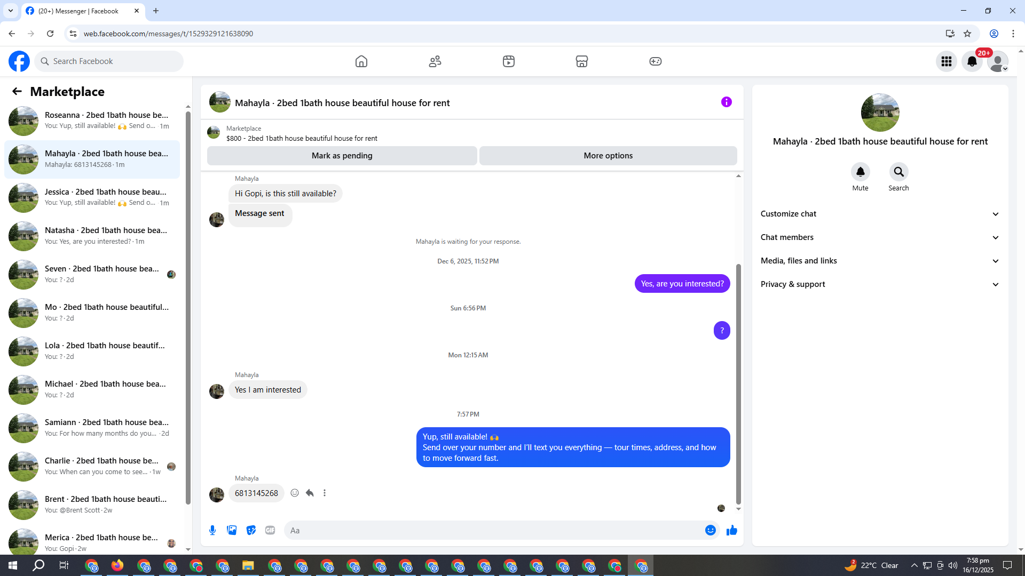Open the Michael conversation
1025x576 pixels.
tap(92, 390)
